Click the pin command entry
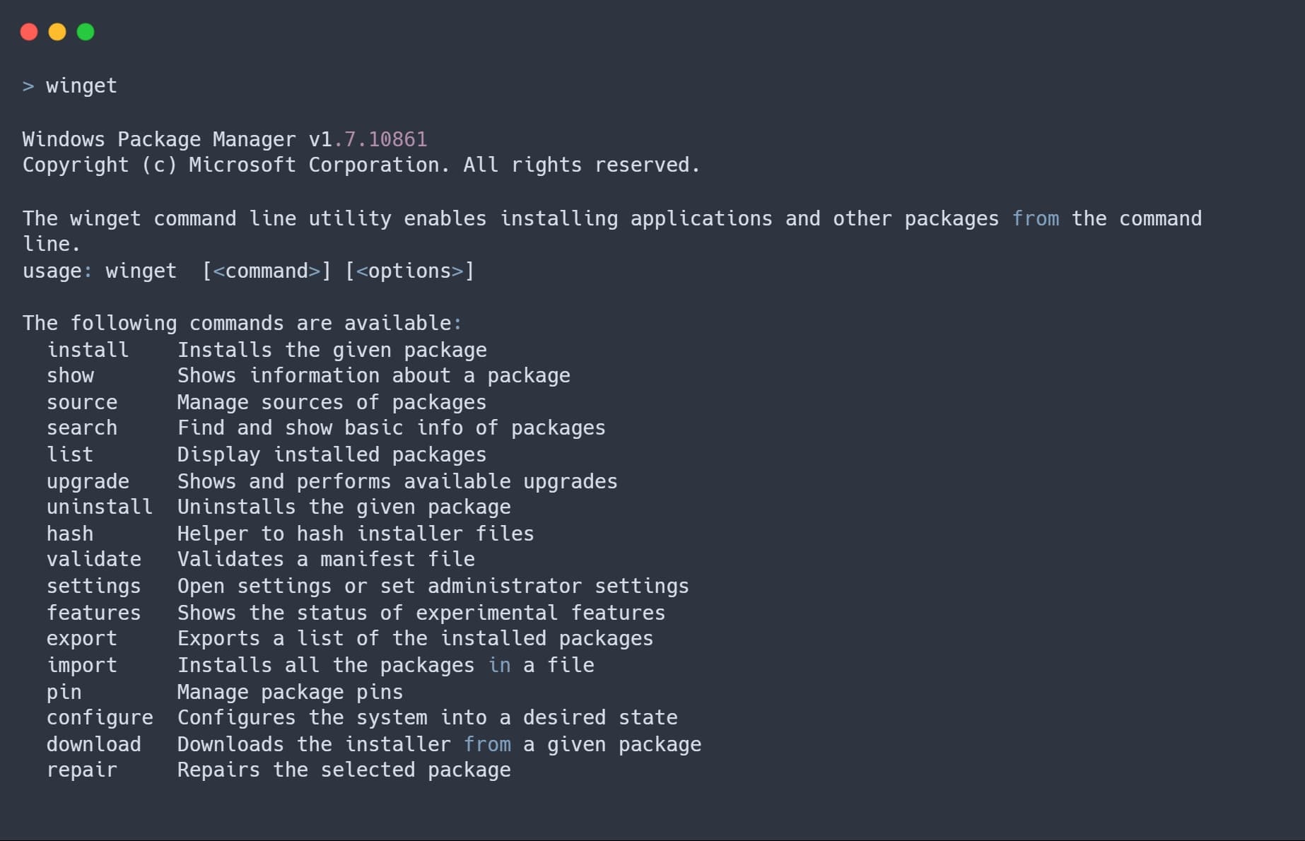Viewport: 1305px width, 841px height. [x=64, y=693]
